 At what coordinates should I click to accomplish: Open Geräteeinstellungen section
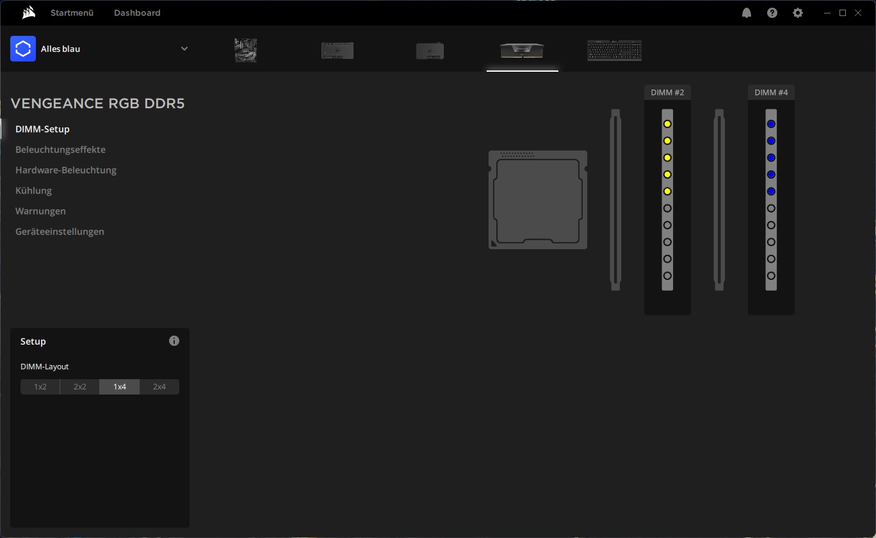pyautogui.click(x=60, y=231)
